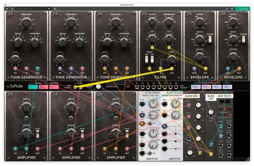Click the Filter OUT jack

(172, 69)
